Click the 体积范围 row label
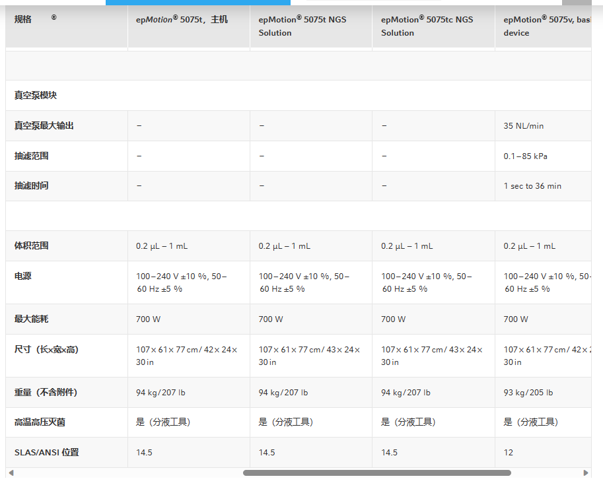This screenshot has height=493, width=603. [31, 246]
